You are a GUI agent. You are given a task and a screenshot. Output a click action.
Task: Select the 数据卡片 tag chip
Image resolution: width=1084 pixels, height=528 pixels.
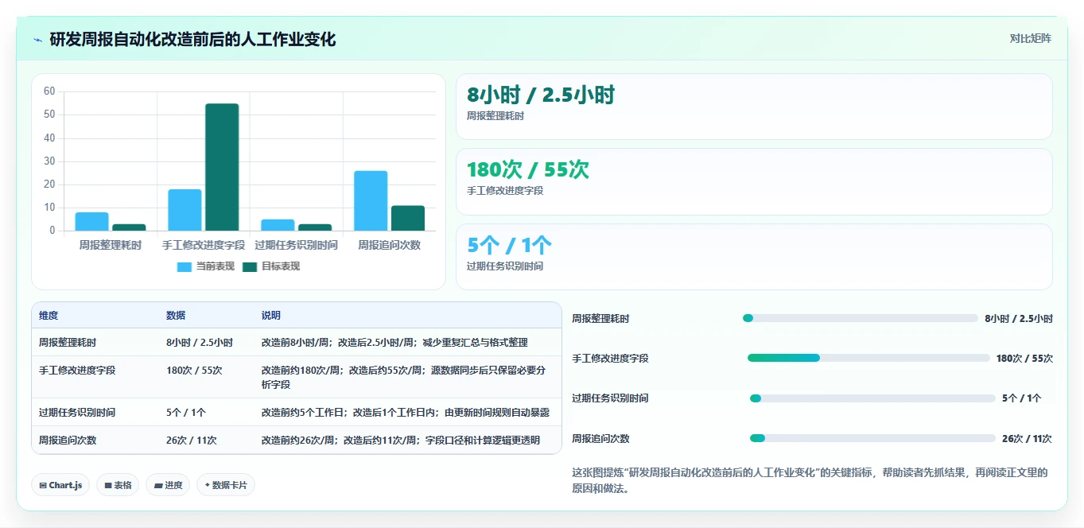click(x=226, y=485)
